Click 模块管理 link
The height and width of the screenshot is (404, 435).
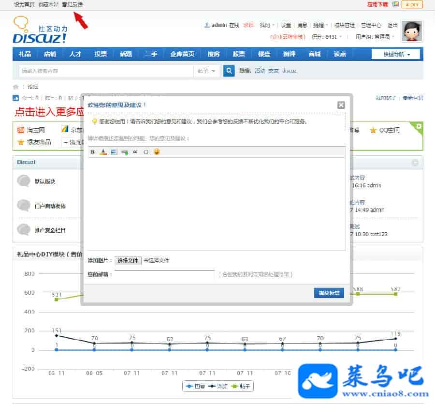[345, 25]
